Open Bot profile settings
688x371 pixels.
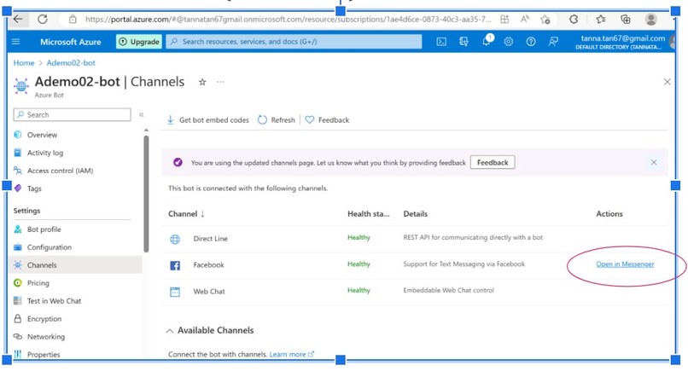coord(44,229)
